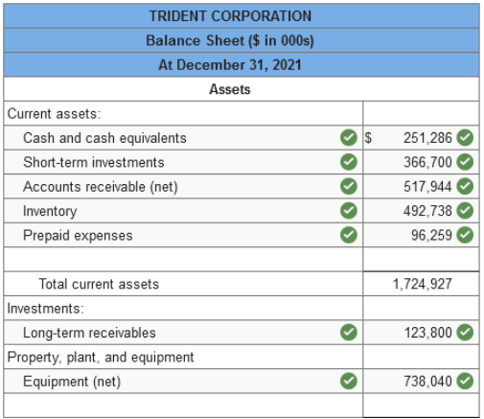Click the 366,700 amount value
This screenshot has height=419, width=484.
click(x=427, y=162)
